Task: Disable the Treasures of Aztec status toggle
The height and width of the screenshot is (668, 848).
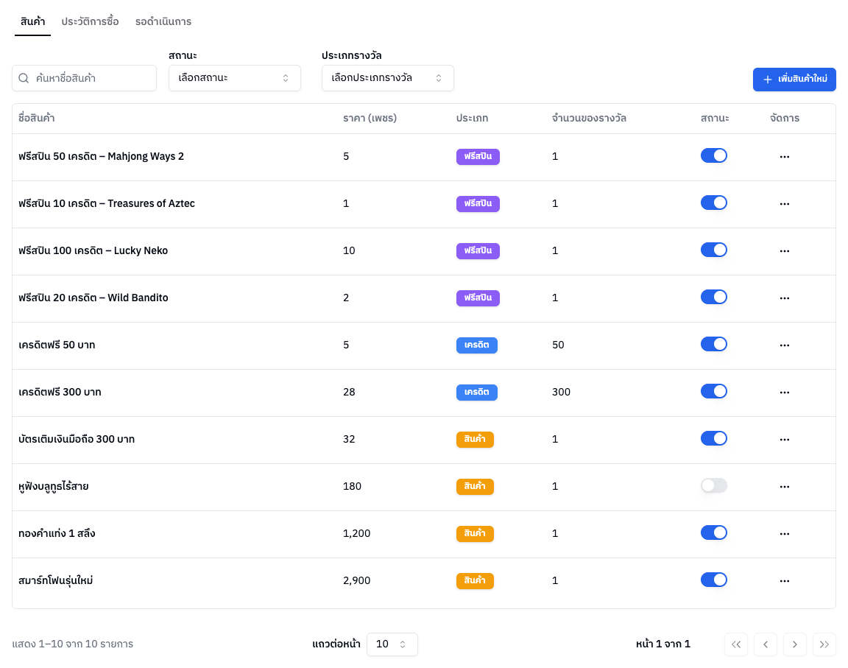Action: click(x=714, y=203)
